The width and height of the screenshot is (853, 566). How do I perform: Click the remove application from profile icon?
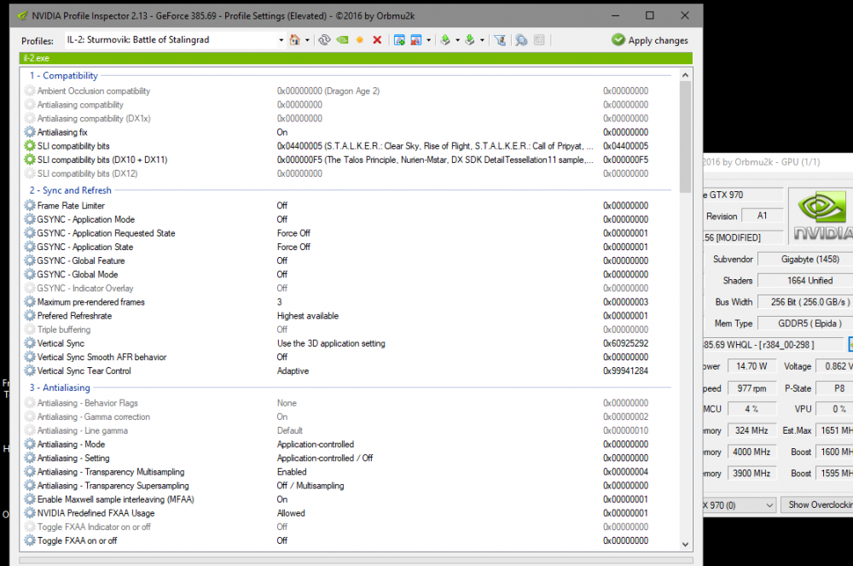pyautogui.click(x=416, y=40)
